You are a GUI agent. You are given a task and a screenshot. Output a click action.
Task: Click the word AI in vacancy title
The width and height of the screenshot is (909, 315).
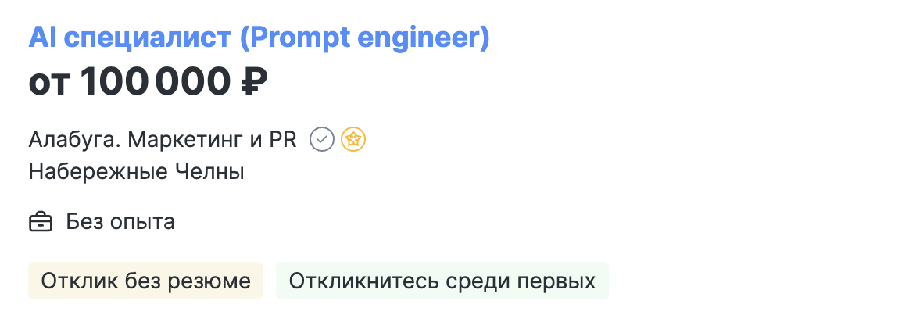point(42,38)
